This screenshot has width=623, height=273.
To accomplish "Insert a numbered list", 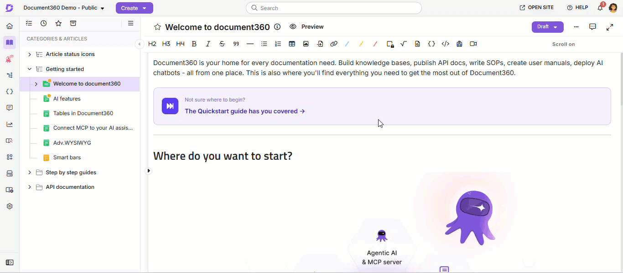I will 278,44.
